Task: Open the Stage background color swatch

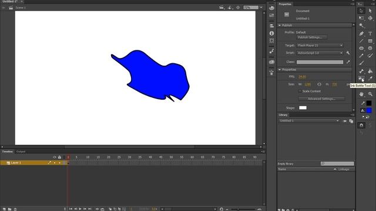Action: (x=303, y=108)
